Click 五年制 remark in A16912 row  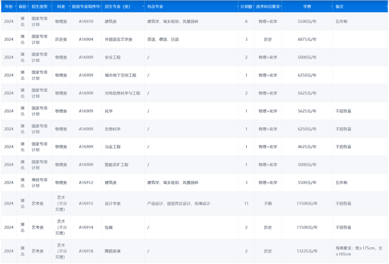(x=341, y=182)
